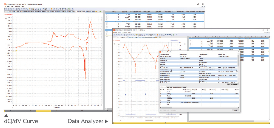This screenshot has height=128, width=274.
Task: Click the Configuration button in the channel info dialog
Action: pos(233,84)
